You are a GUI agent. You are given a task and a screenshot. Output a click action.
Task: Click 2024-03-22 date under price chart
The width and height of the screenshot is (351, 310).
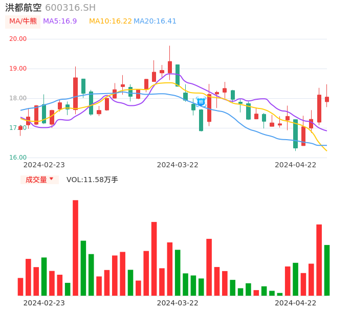178,165
